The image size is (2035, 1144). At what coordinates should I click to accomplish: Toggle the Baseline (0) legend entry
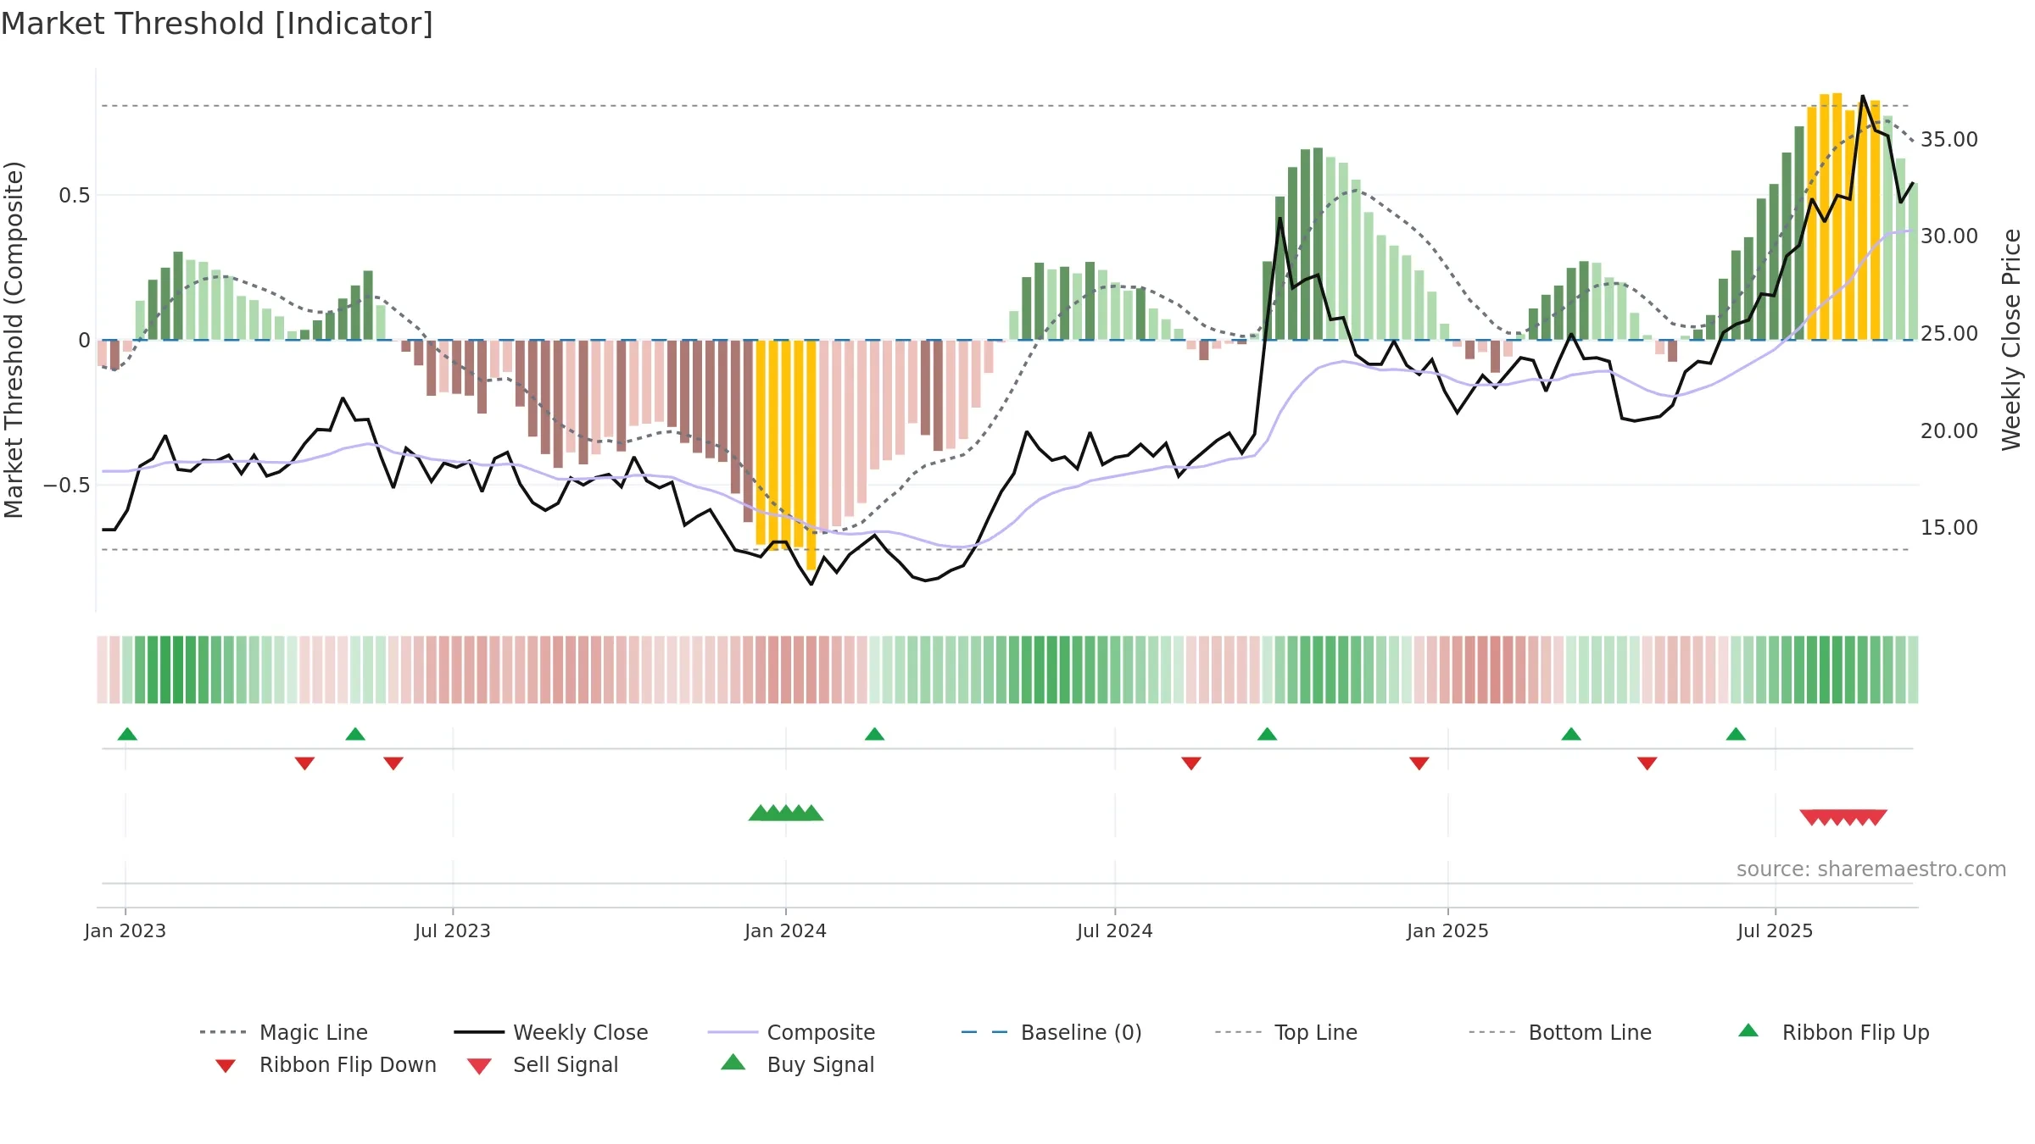pos(1051,1032)
